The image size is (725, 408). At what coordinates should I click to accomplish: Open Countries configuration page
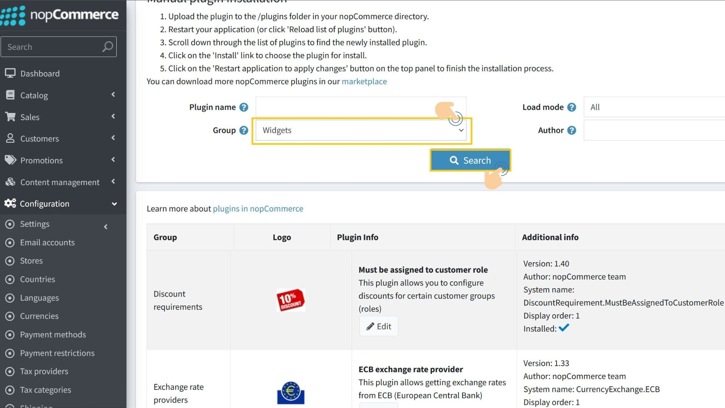coord(37,279)
